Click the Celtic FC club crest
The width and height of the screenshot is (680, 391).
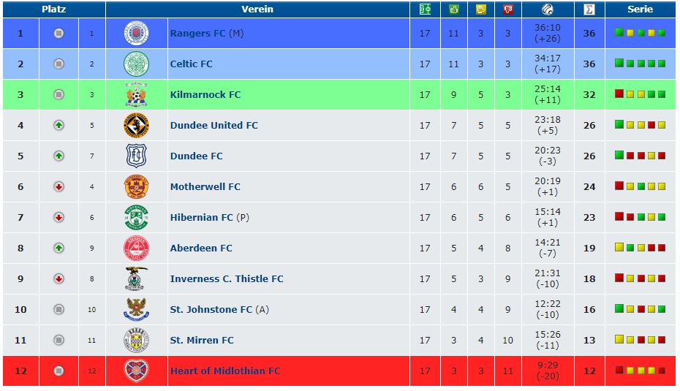[x=136, y=64]
